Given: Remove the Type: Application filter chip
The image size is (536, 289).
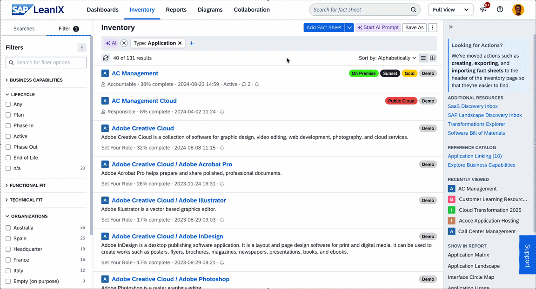Looking at the screenshot, I should (x=180, y=43).
